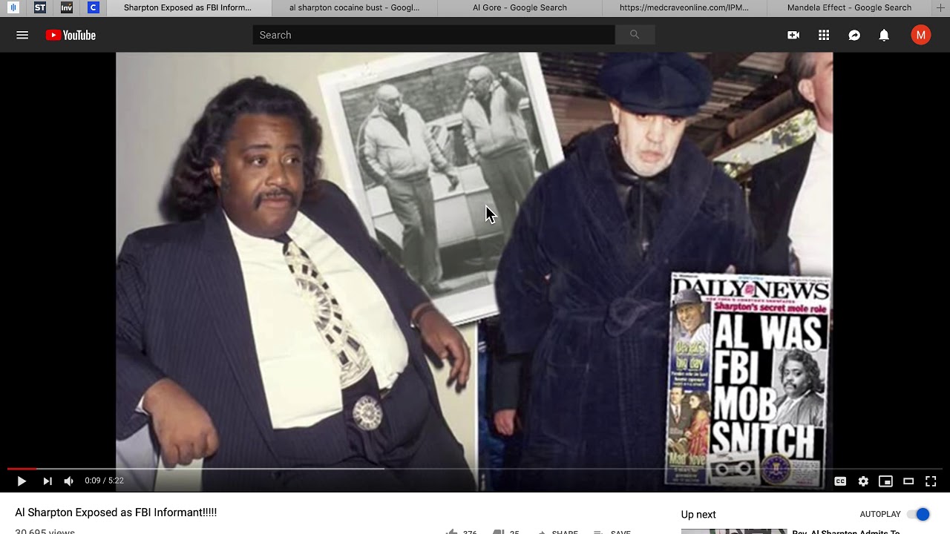Click the Up next heading
The height and width of the screenshot is (534, 950).
coord(698,515)
